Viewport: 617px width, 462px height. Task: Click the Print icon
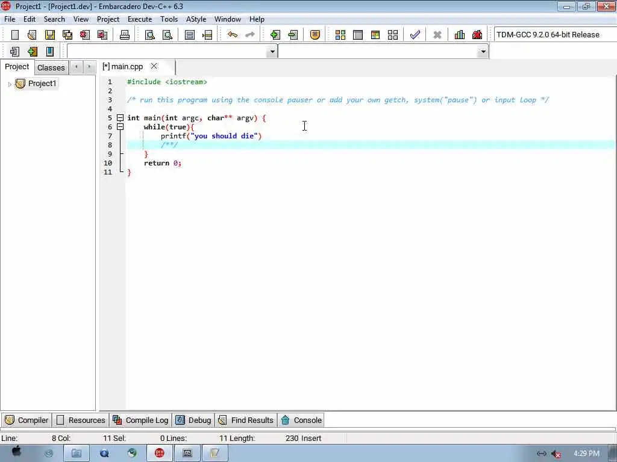pos(125,35)
